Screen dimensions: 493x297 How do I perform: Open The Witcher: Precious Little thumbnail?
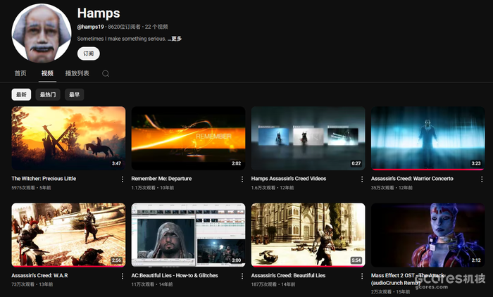68,138
